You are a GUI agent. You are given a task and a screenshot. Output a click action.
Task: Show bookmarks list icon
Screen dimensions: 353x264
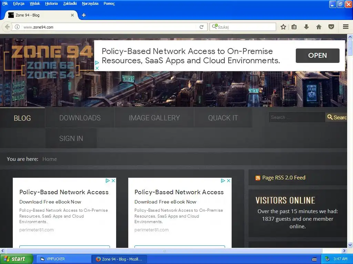click(294, 27)
